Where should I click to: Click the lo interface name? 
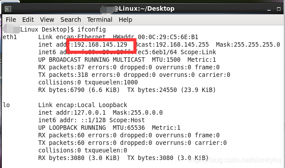[6, 105]
